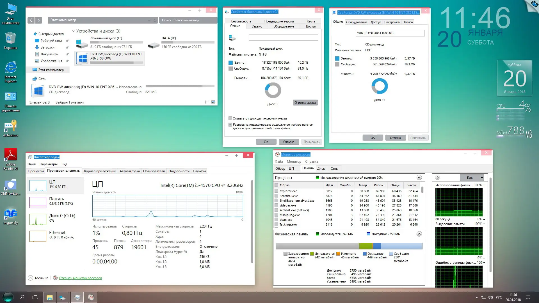Screen dimensions: 539x303
Task: Uncheck the allow indexing files checkbox
Action: (x=230, y=125)
